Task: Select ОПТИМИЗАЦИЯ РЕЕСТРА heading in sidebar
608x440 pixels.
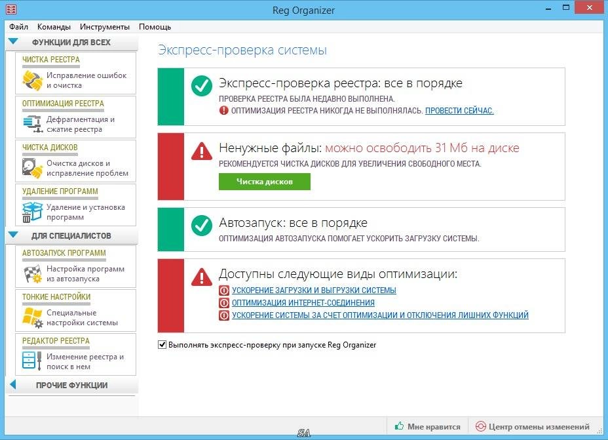Action: click(63, 104)
